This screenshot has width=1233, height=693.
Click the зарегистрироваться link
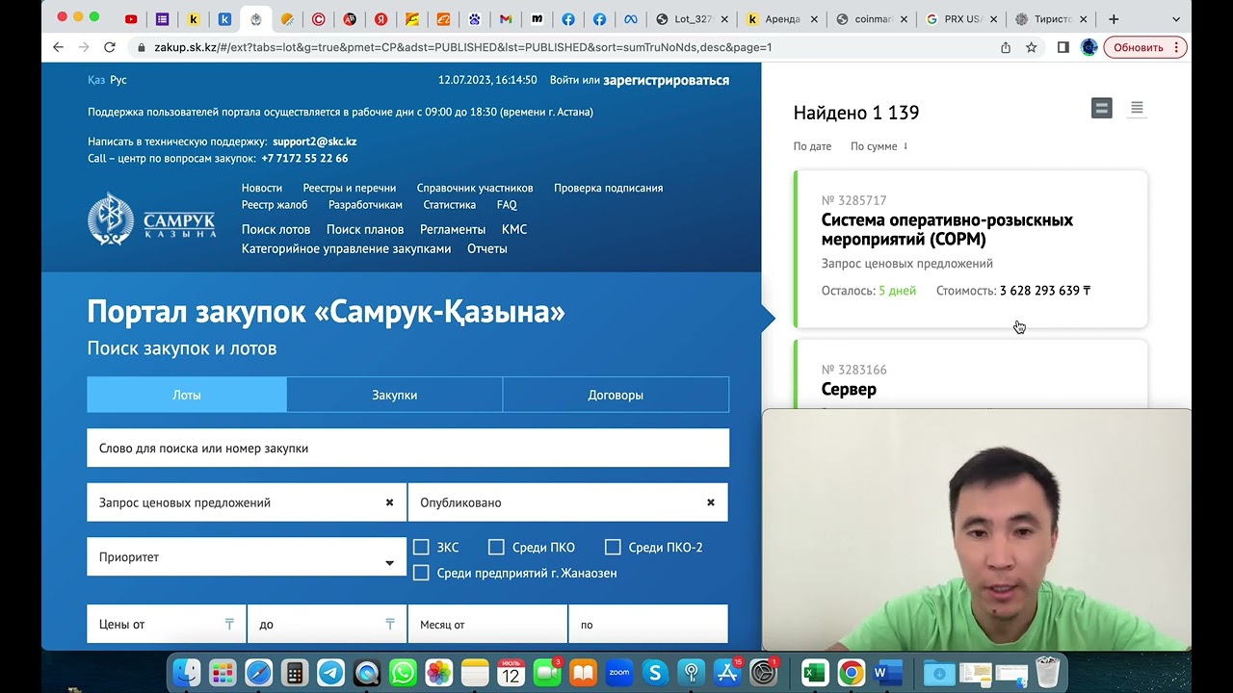pyautogui.click(x=667, y=81)
